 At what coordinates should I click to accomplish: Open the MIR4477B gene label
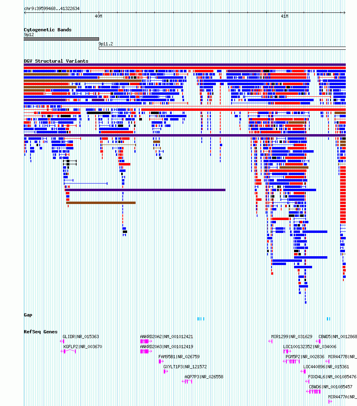[343, 357]
